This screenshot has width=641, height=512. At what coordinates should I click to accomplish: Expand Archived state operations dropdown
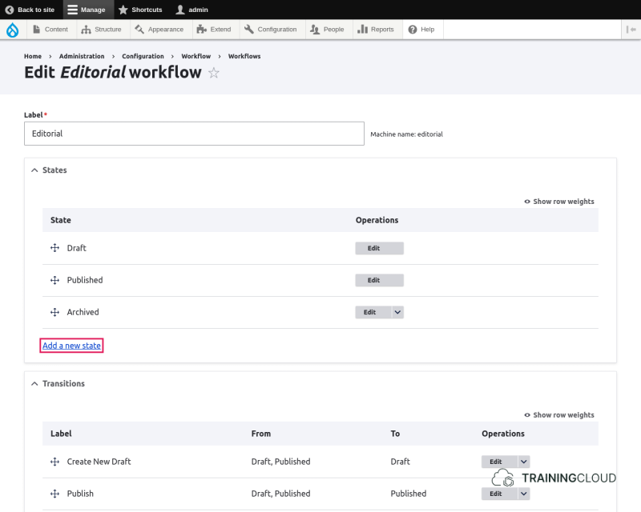click(397, 312)
